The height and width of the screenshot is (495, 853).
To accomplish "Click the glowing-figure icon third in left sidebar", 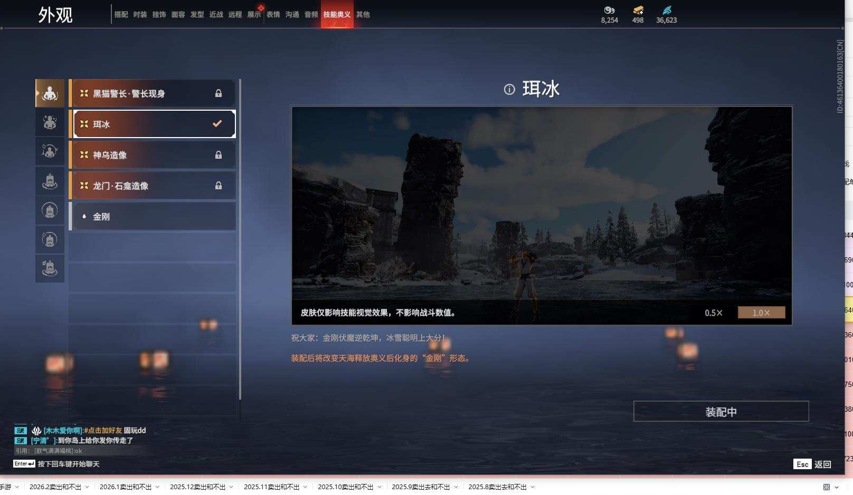I will [x=50, y=151].
